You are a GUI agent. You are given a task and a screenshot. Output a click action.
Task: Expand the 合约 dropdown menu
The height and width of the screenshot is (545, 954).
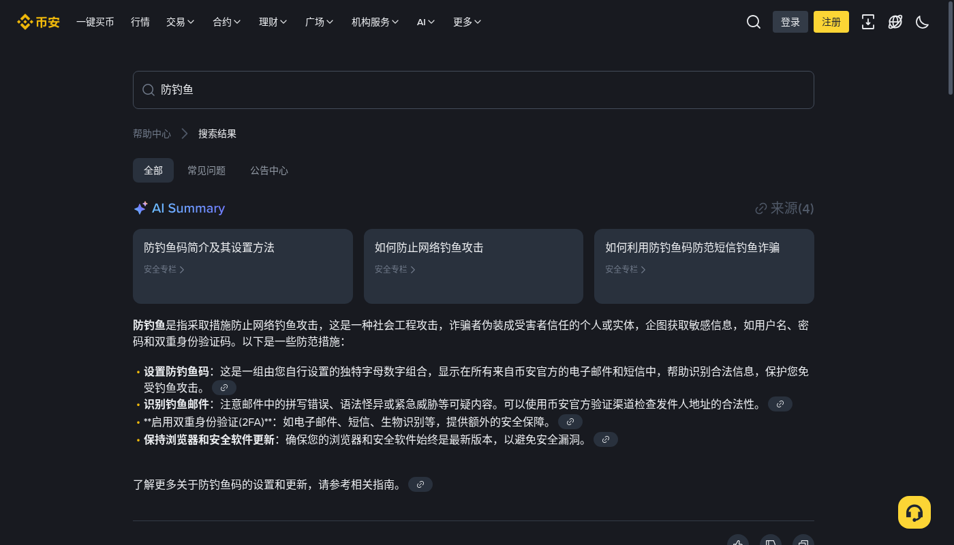(227, 22)
